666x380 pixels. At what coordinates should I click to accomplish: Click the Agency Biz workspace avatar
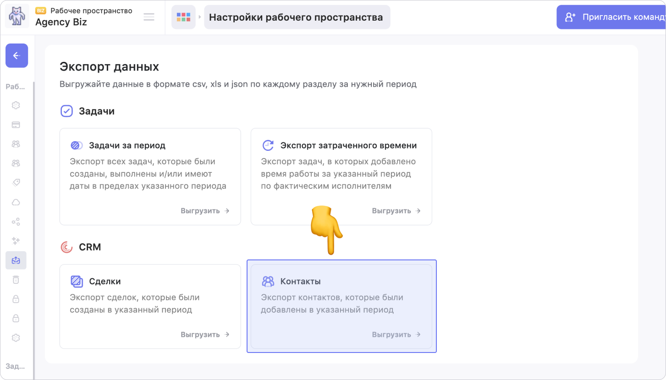(17, 17)
